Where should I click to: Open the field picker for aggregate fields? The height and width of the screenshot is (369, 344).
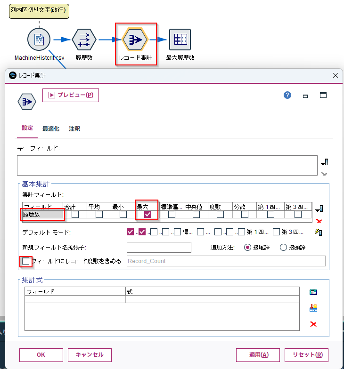(x=319, y=209)
